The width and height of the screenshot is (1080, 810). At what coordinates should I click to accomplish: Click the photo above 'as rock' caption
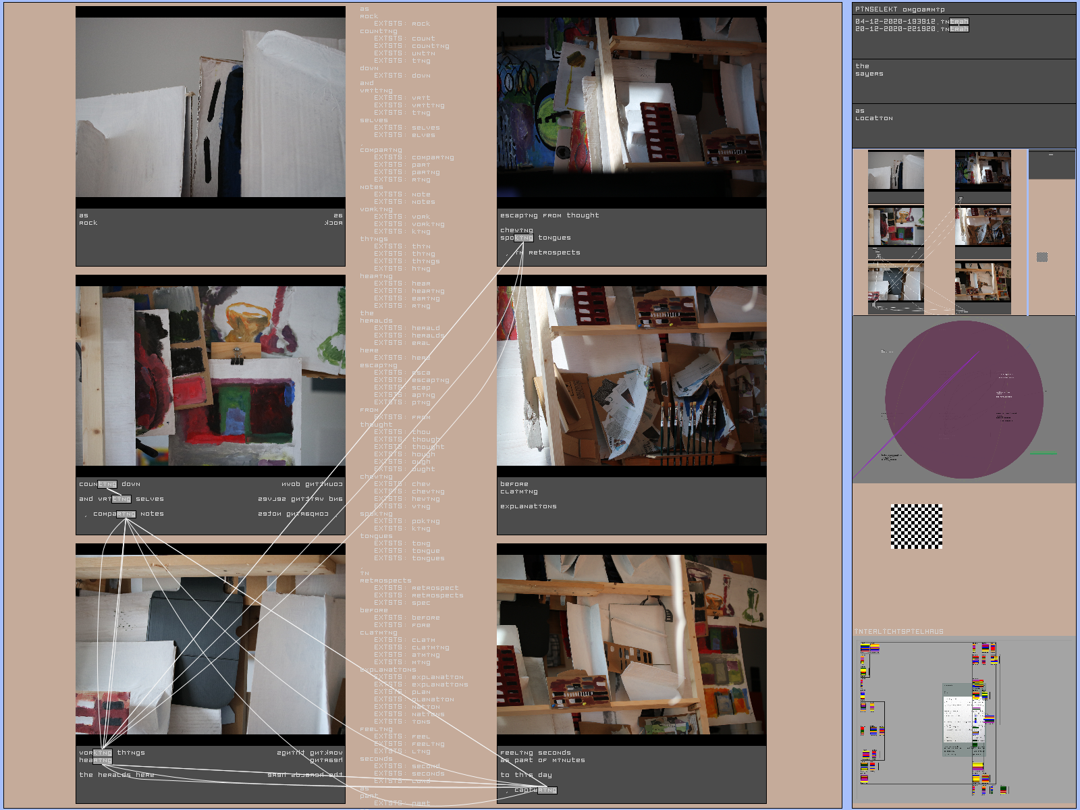click(211, 107)
